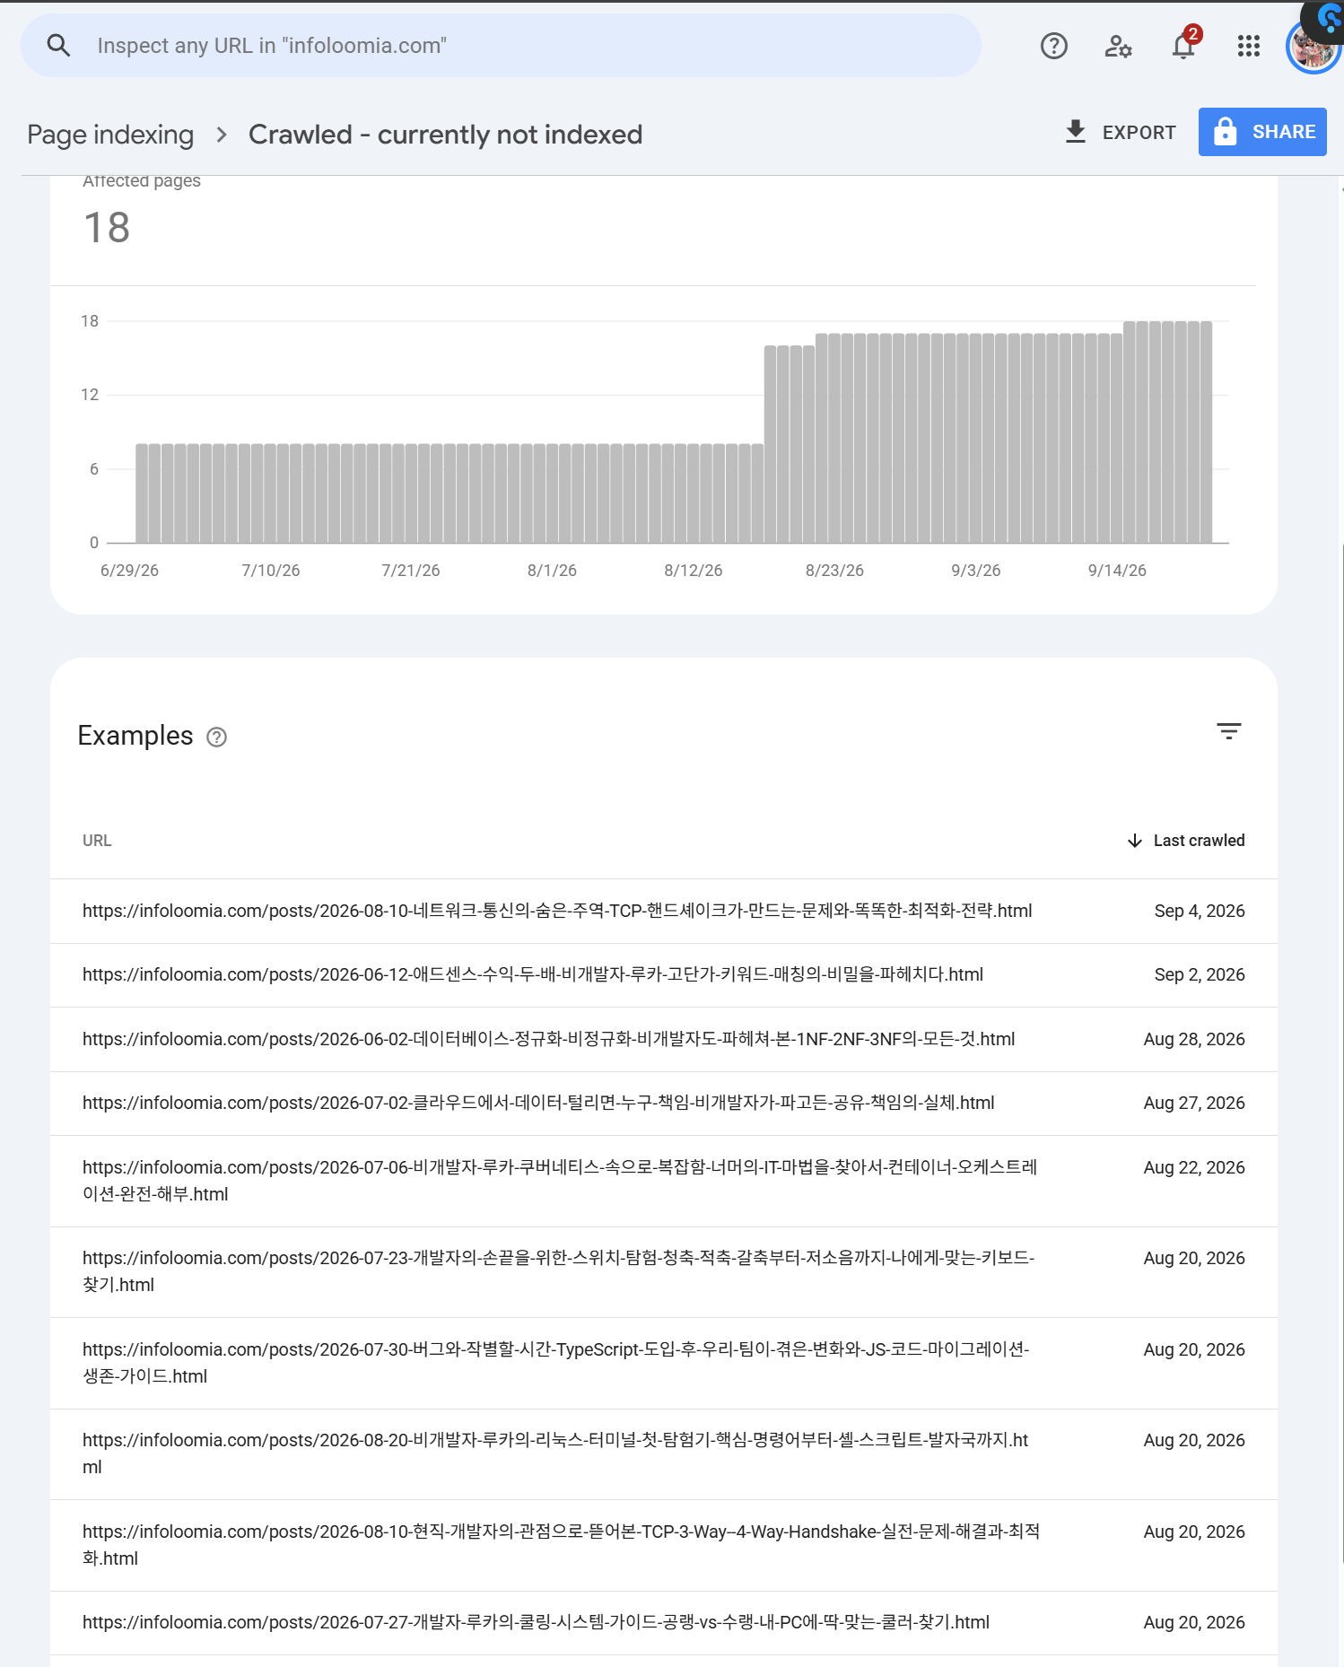Click the Sep 2, 2026 crawl date
Screen dimensions: 1344x1667
pos(1200,974)
